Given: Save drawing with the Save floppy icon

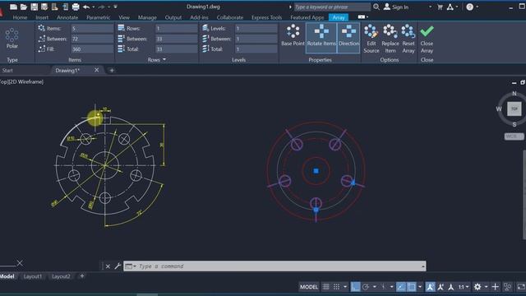Looking at the screenshot, I should (34, 7).
